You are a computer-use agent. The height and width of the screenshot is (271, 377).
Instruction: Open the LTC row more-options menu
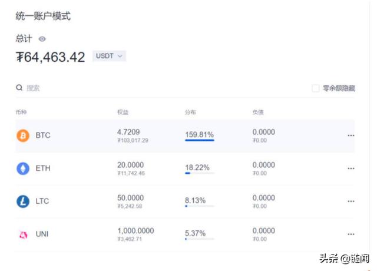pyautogui.click(x=351, y=201)
